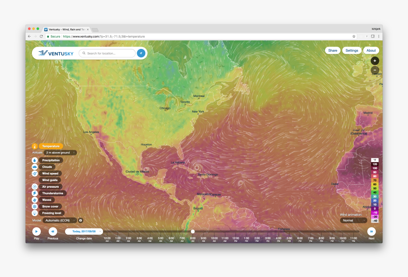The image size is (408, 277).
Task: Zoom out the map with minus
Action: pyautogui.click(x=375, y=70)
